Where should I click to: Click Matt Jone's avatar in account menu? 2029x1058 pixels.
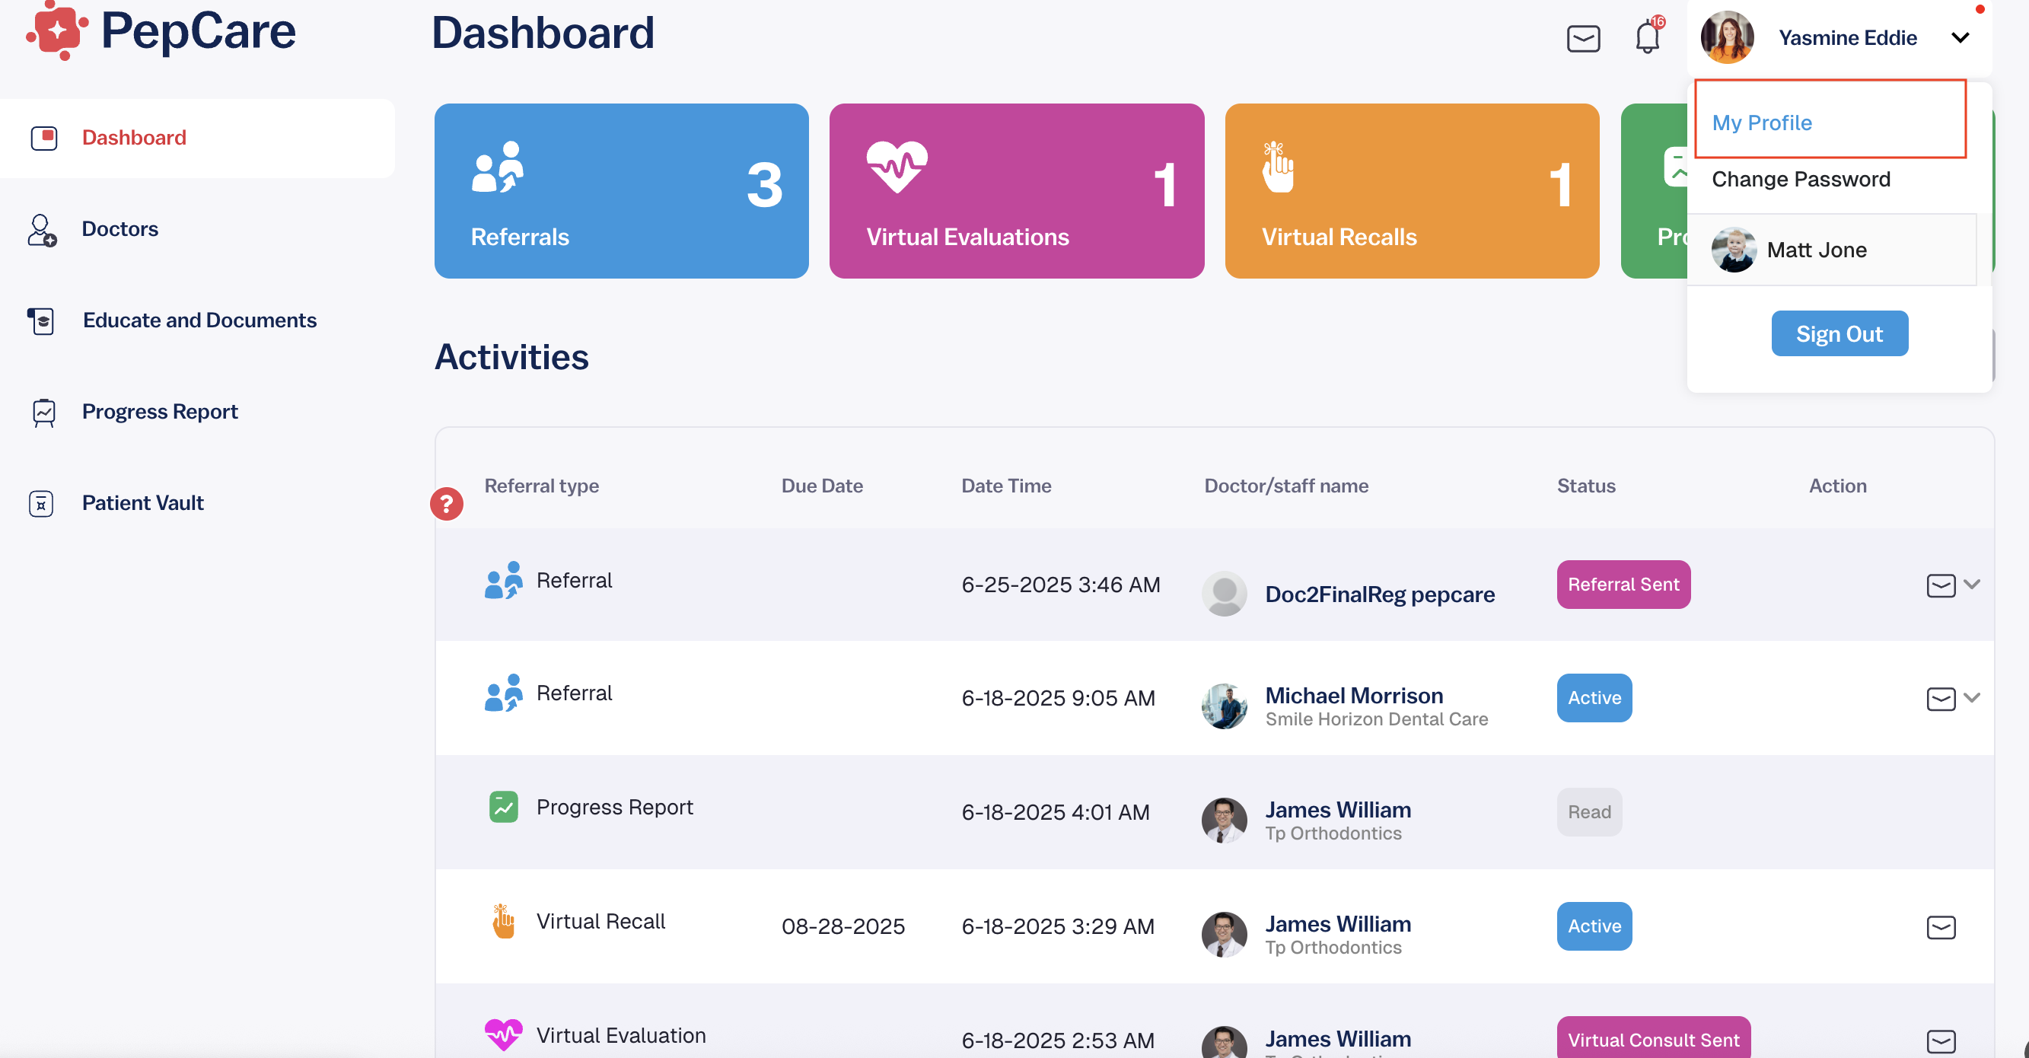[x=1733, y=250]
